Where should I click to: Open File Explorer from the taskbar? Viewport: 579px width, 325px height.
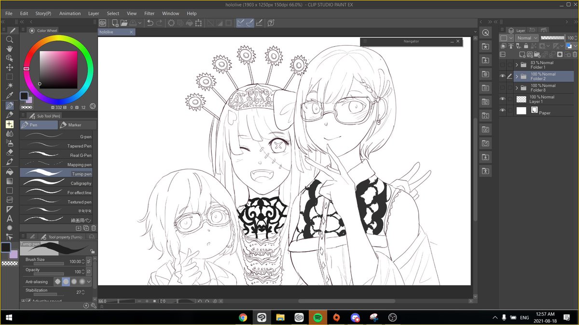click(280, 317)
